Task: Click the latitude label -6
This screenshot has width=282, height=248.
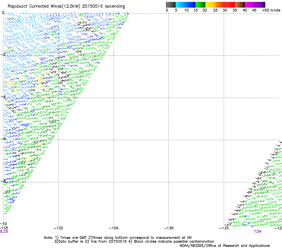Action: [x=3, y=138]
